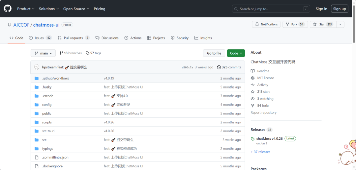This screenshot has height=170, width=356.
Task: Click the Notifications bell button
Action: tap(266, 24)
